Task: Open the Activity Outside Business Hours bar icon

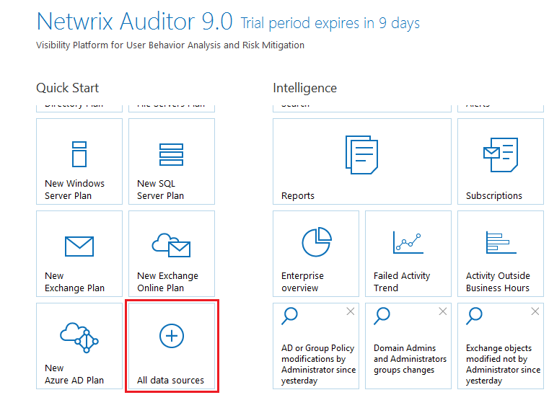Action: click(x=501, y=242)
